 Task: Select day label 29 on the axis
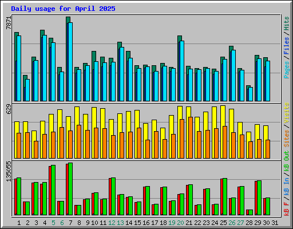click(258, 223)
